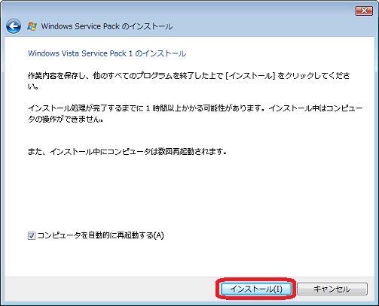Screen dimensions: 379x306
Task: Click the blank title bar left of close button
Action: point(264,11)
